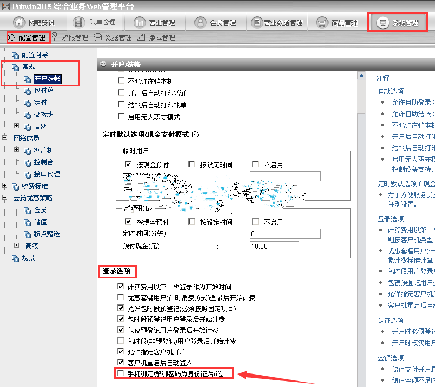Click the 账单管理 film icon
The height and width of the screenshot is (387, 435).
(79, 23)
